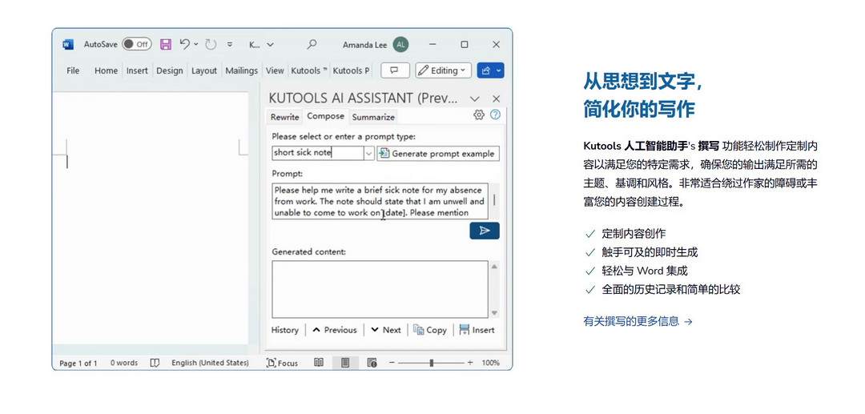Switch to Print Layout view in status bar
865x414 pixels.
coord(345,363)
